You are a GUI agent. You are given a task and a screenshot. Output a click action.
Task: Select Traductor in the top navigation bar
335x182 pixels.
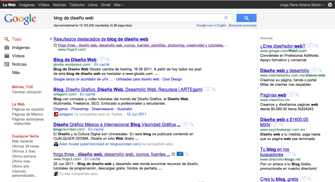[77, 5]
